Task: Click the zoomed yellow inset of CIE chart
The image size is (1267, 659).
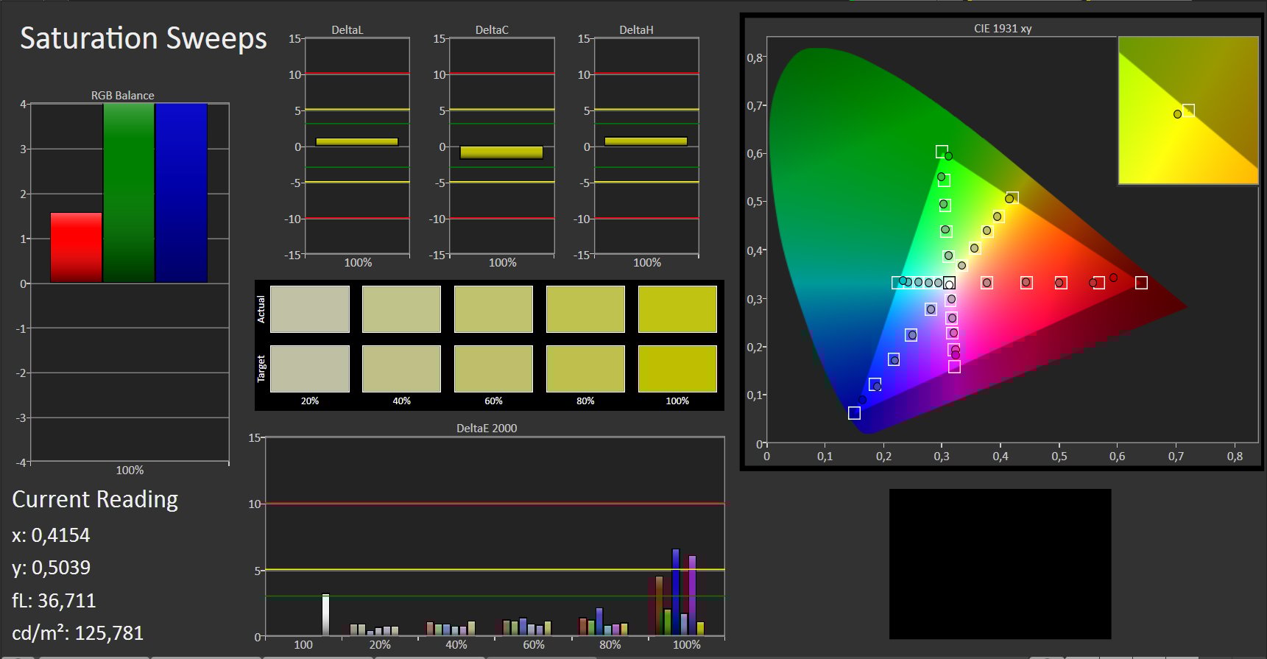Action: coord(1188,110)
